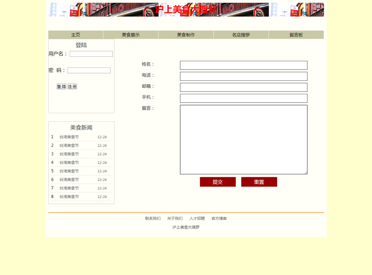Switch to the 留言板 tab

pyautogui.click(x=296, y=35)
